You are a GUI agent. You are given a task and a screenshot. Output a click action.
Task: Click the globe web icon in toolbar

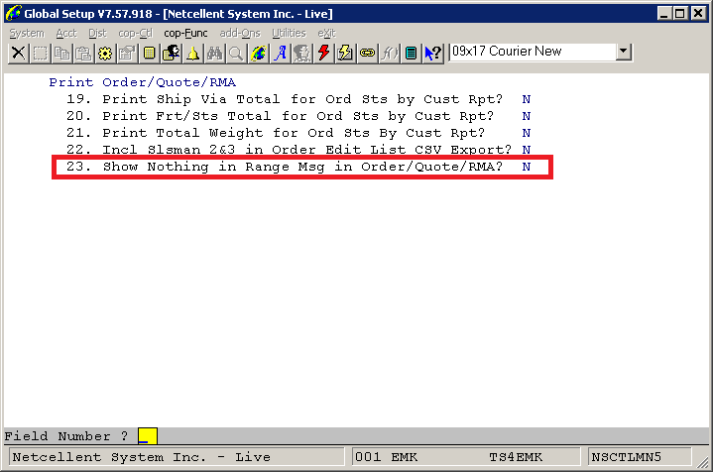259,53
